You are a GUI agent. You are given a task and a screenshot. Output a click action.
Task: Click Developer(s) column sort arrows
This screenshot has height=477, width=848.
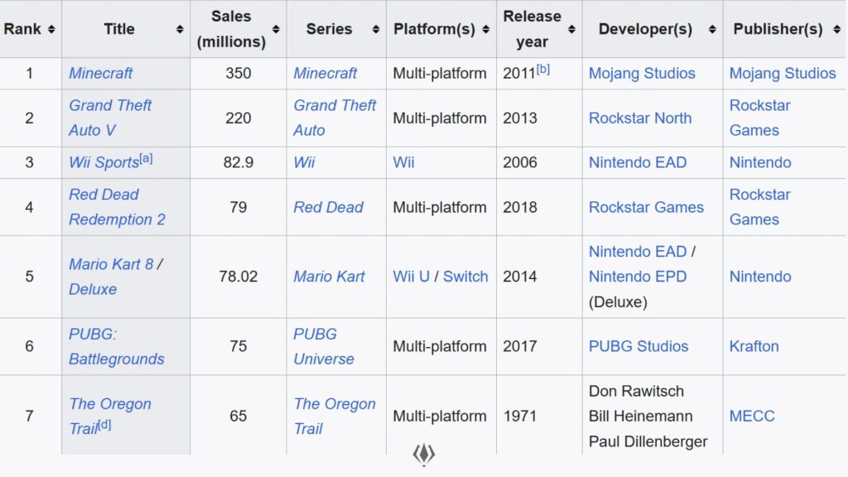712,29
